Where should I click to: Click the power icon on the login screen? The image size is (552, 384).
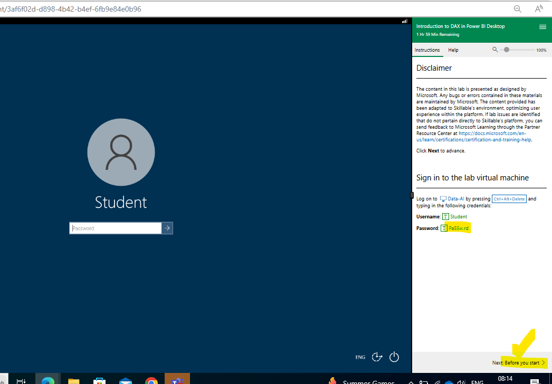pyautogui.click(x=394, y=357)
